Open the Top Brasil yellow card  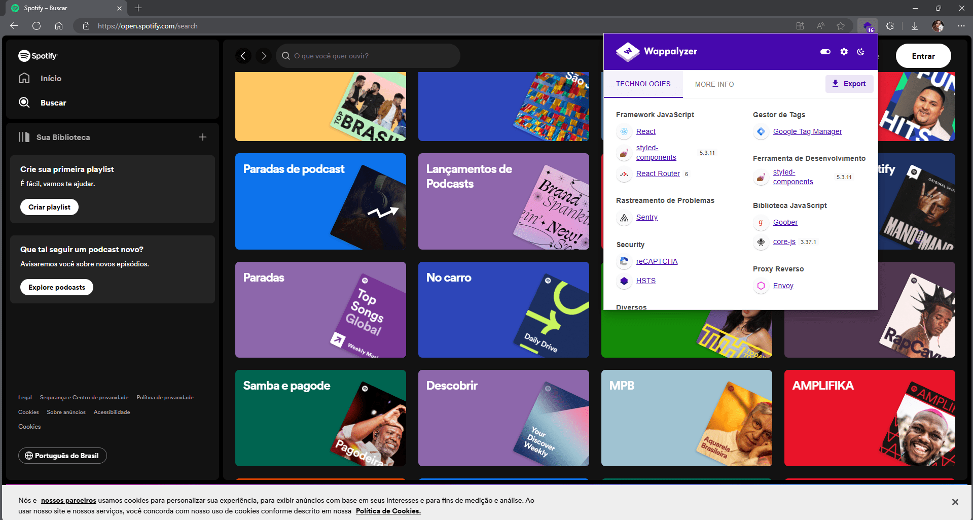pos(320,107)
